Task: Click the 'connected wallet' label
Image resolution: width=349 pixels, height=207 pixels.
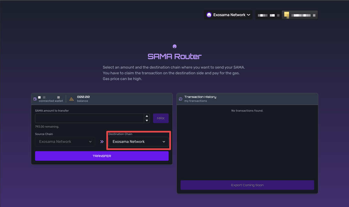Action: [x=51, y=101]
